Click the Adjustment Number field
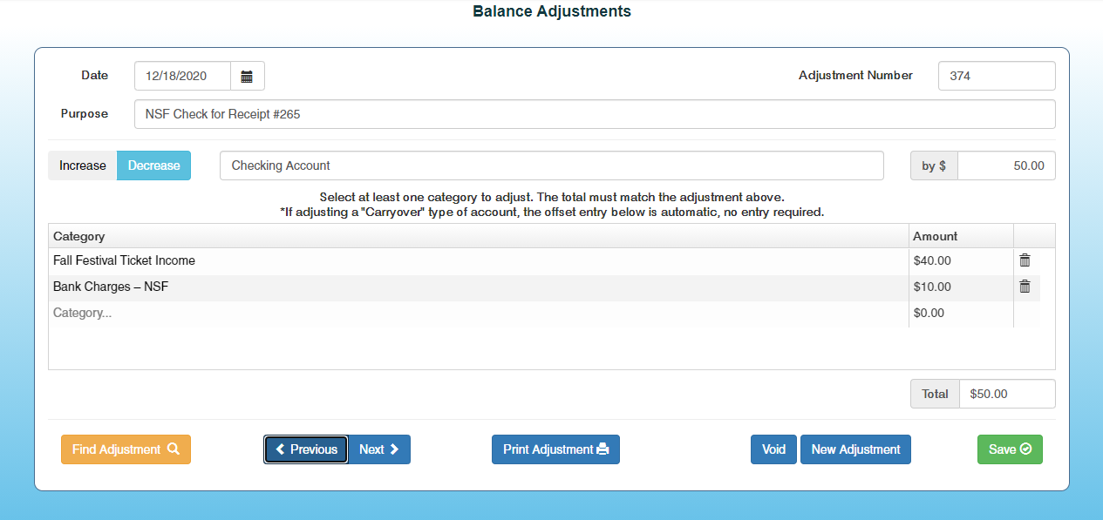The width and height of the screenshot is (1103, 520). tap(997, 76)
